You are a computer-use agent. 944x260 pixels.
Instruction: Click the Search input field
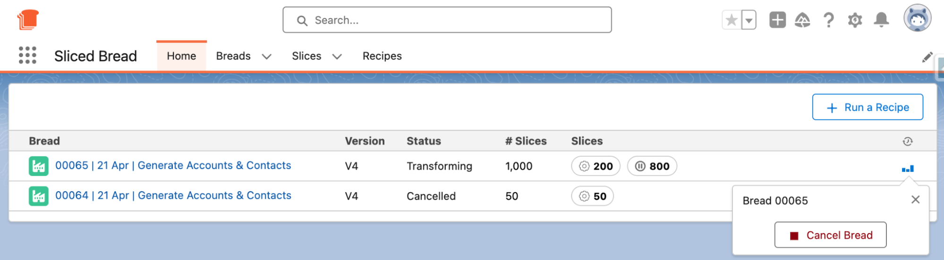click(447, 20)
